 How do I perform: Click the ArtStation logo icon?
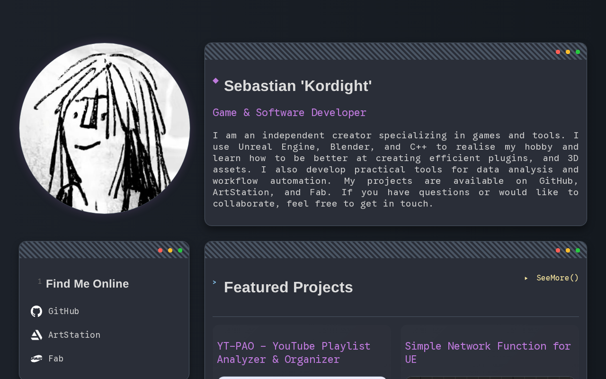pyautogui.click(x=36, y=335)
